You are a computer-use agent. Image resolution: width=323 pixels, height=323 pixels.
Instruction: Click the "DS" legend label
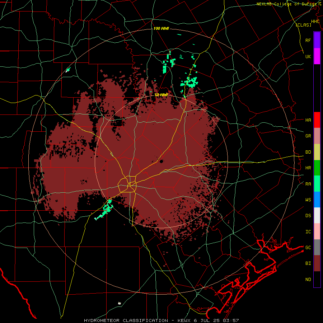click(x=308, y=215)
